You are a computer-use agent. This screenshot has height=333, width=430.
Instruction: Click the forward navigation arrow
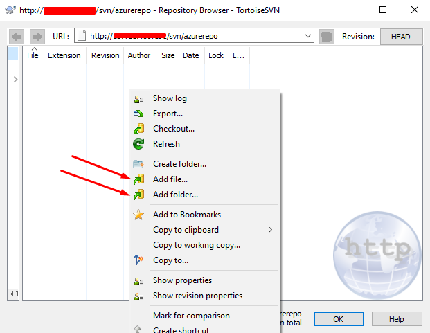[x=37, y=37]
